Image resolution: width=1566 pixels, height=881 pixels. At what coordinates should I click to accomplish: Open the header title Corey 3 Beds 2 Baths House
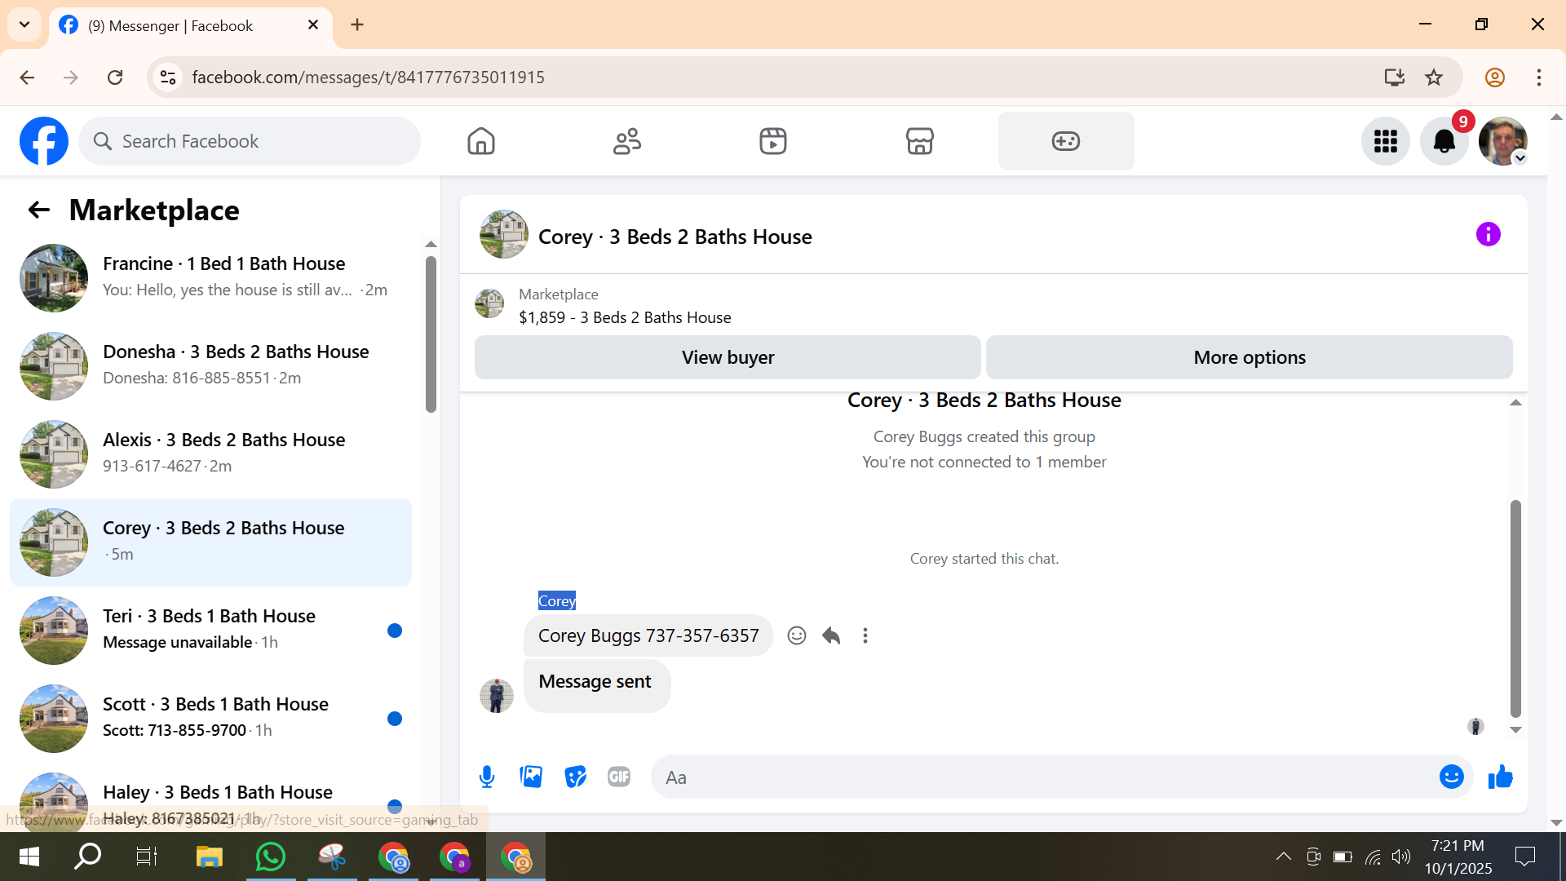pyautogui.click(x=675, y=237)
